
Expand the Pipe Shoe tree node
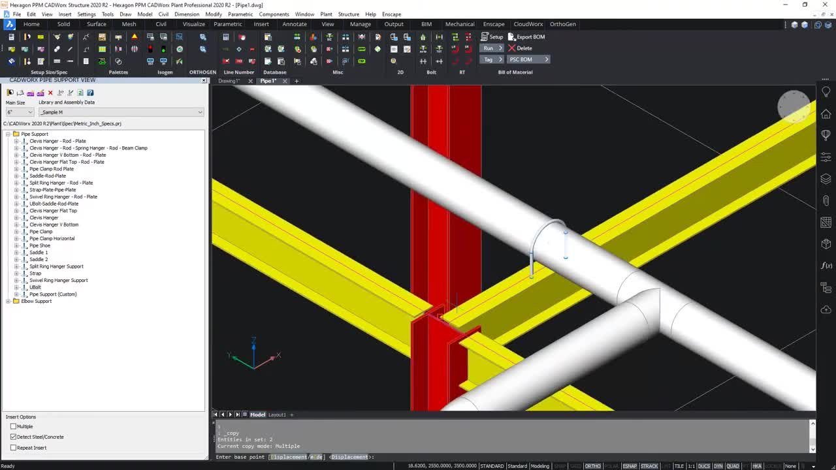16,245
